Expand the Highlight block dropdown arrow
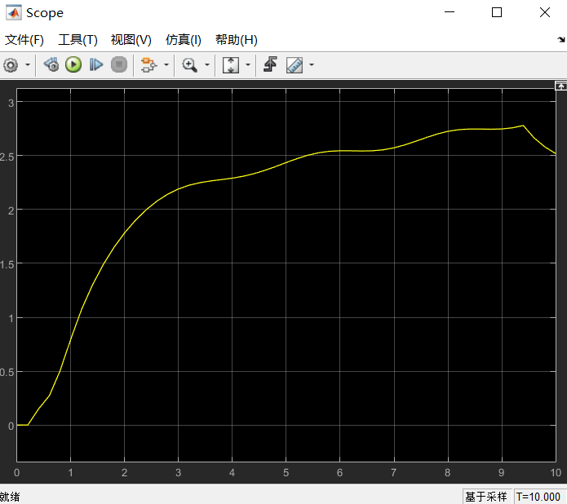 click(x=166, y=65)
